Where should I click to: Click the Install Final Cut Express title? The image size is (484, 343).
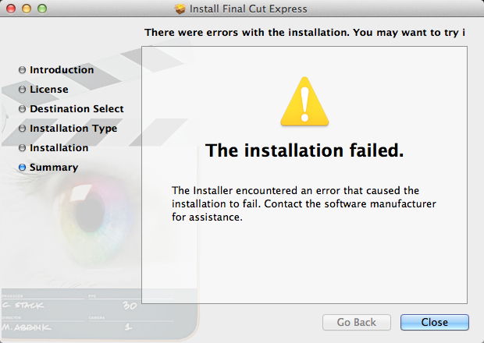(x=248, y=9)
